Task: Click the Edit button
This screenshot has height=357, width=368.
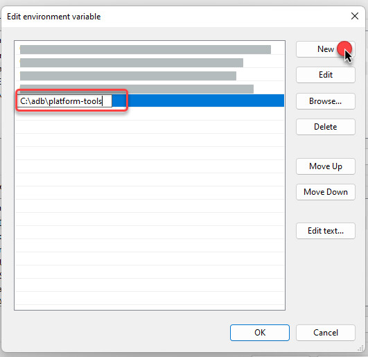Action: (326, 75)
